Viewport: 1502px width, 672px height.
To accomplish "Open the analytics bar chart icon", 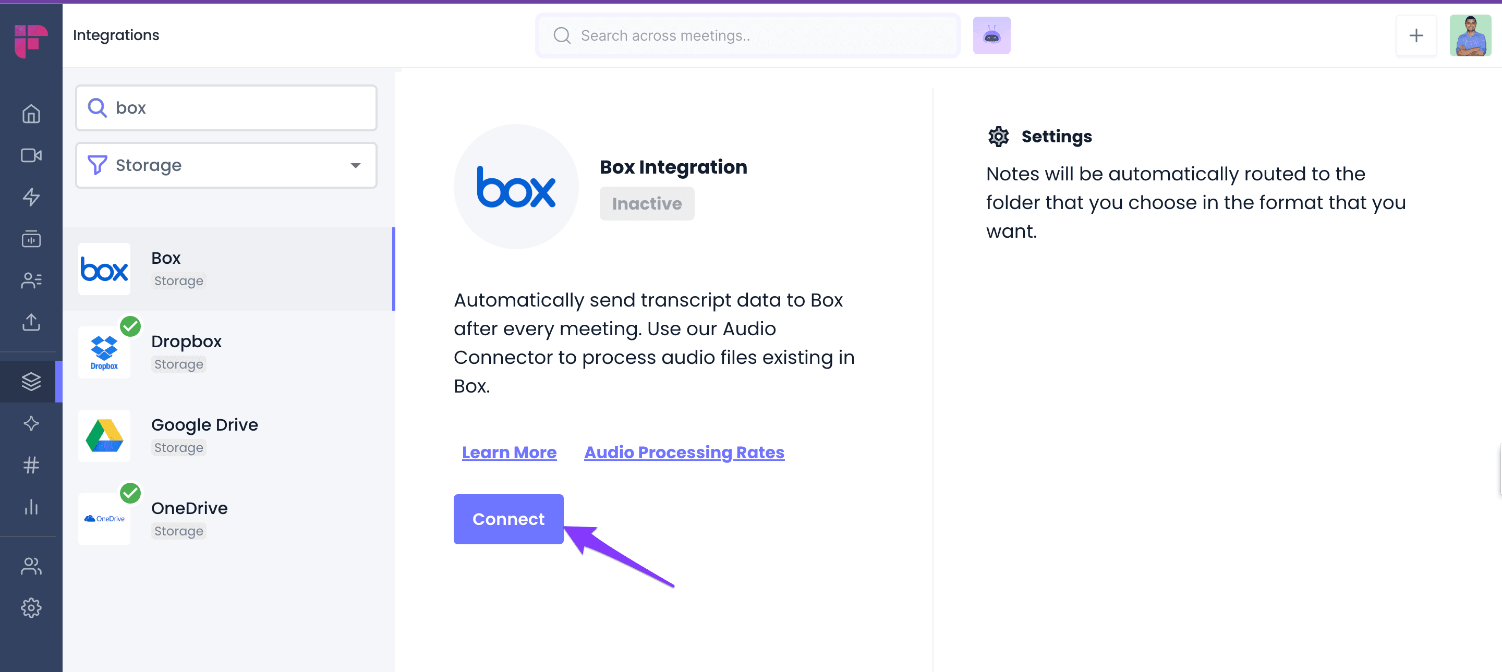I will coord(31,507).
